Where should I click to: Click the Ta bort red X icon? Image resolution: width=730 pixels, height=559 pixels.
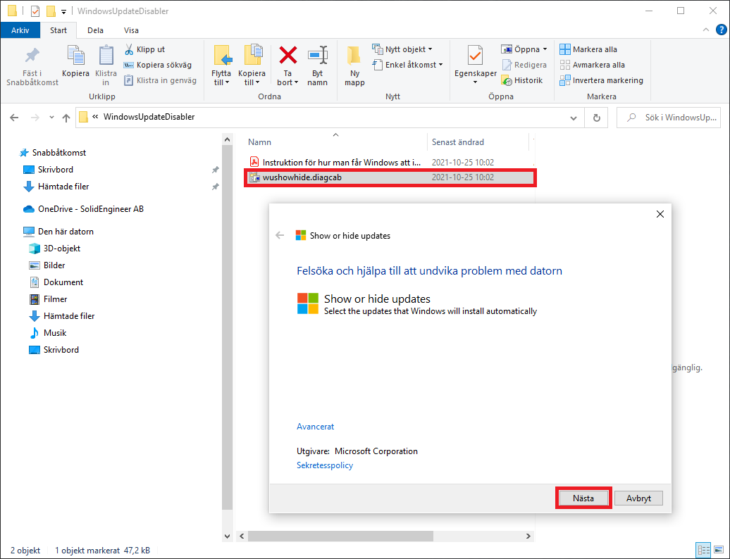(287, 56)
